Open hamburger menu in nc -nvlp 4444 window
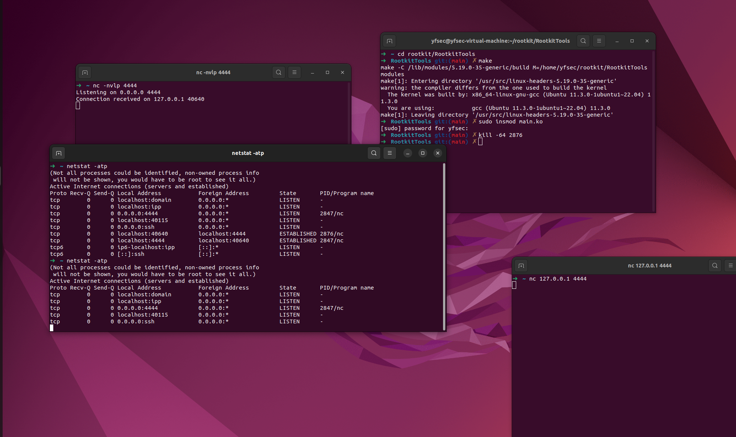Image resolution: width=736 pixels, height=437 pixels. click(294, 72)
